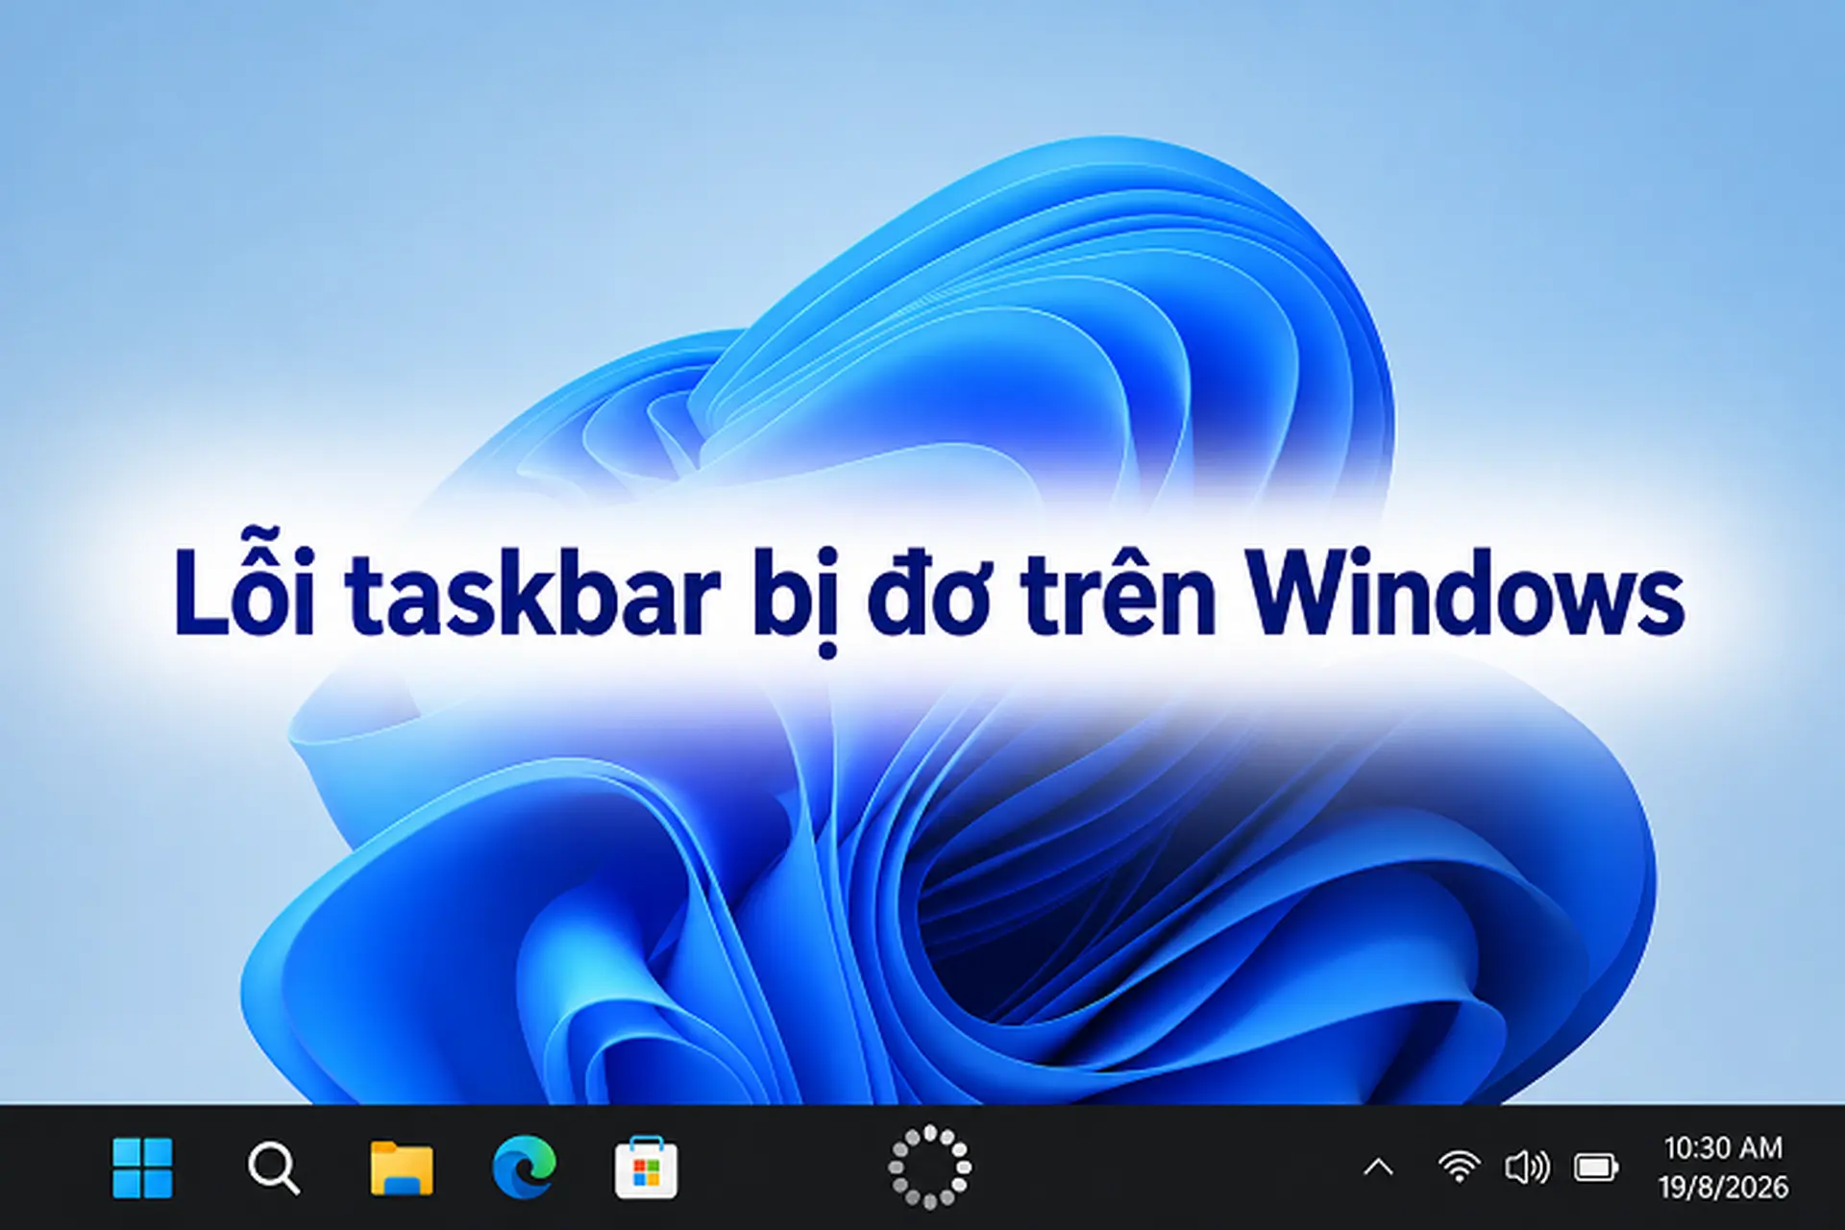Open Microsoft Edge browser
1845x1230 pixels.
(x=524, y=1168)
